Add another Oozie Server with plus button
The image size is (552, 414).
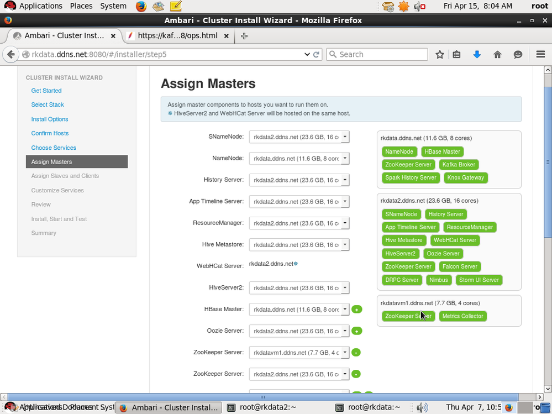(356, 331)
